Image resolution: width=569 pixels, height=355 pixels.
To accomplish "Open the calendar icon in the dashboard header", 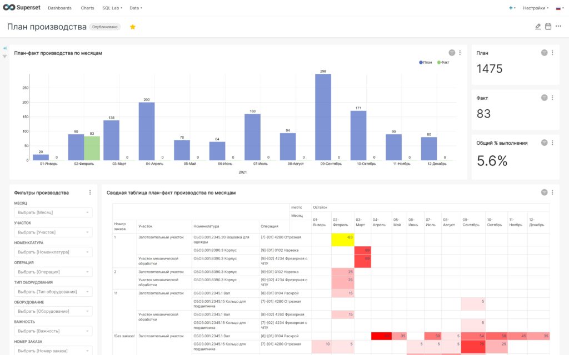I will coord(548,27).
